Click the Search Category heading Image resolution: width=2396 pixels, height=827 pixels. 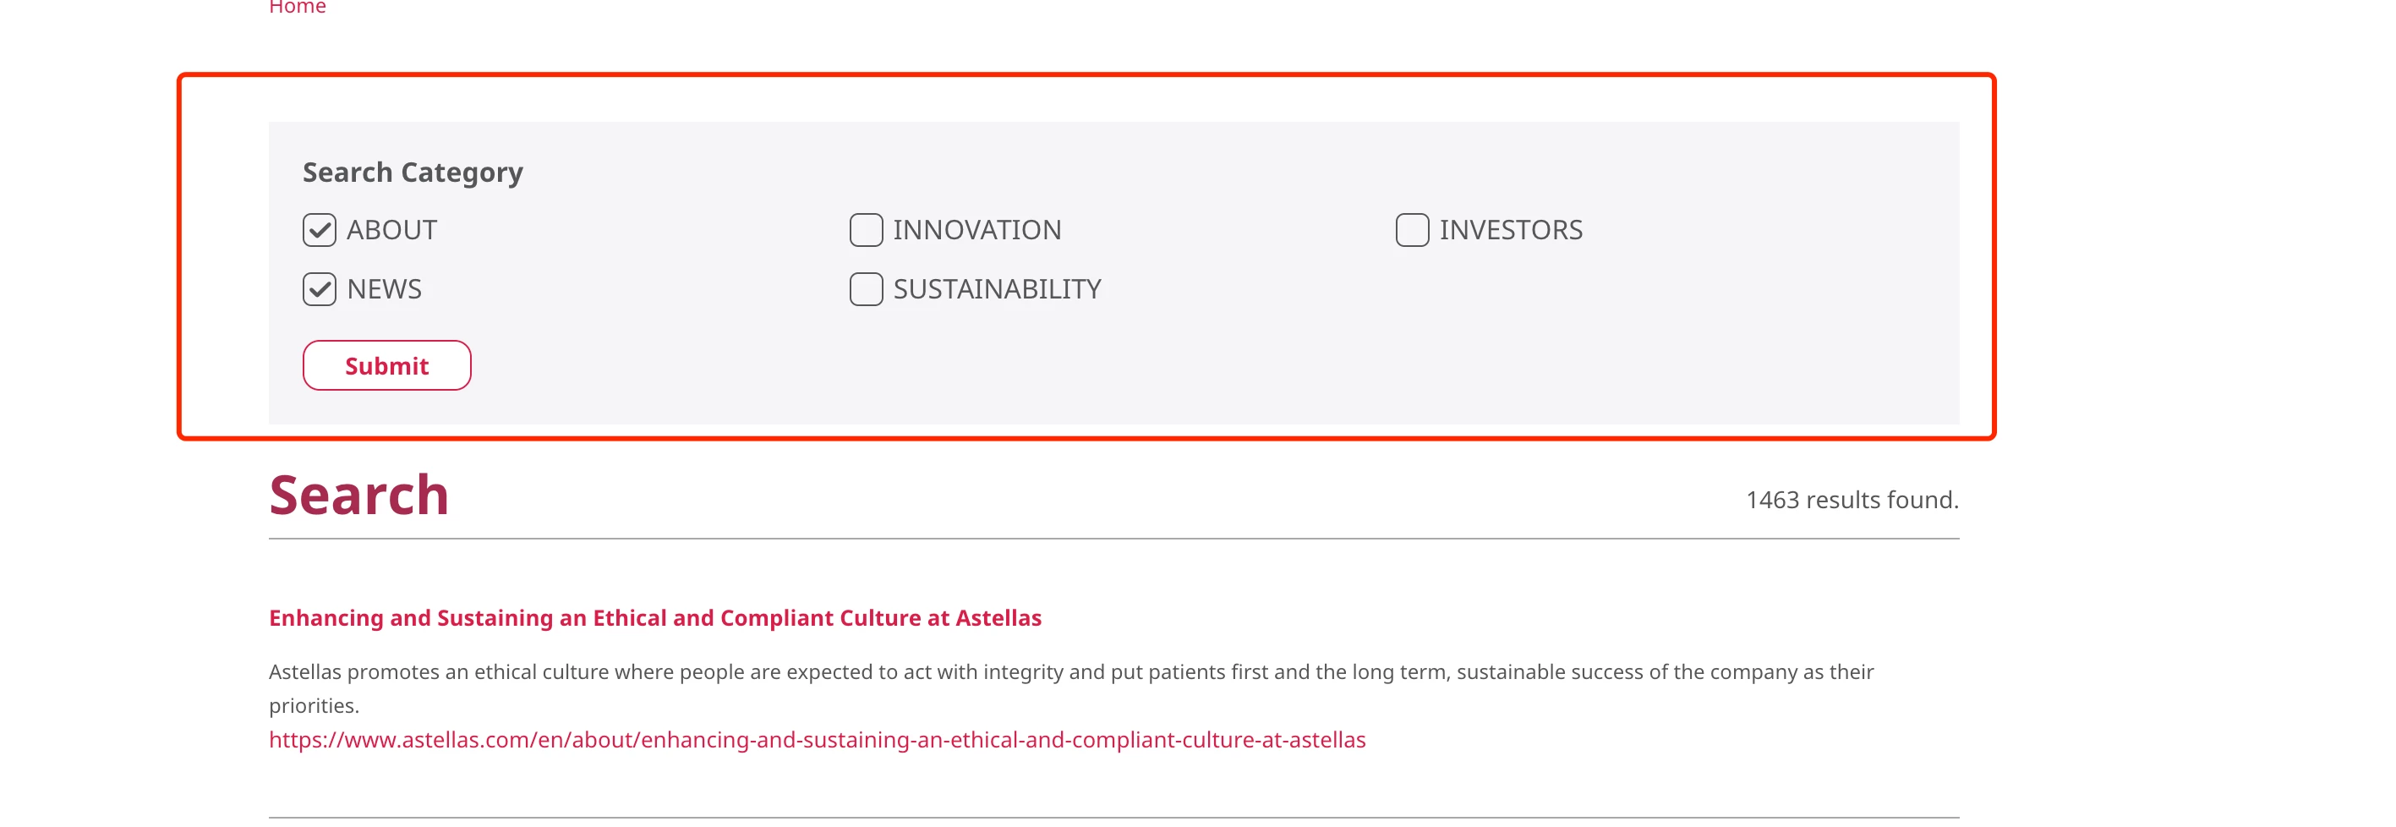[x=412, y=173]
